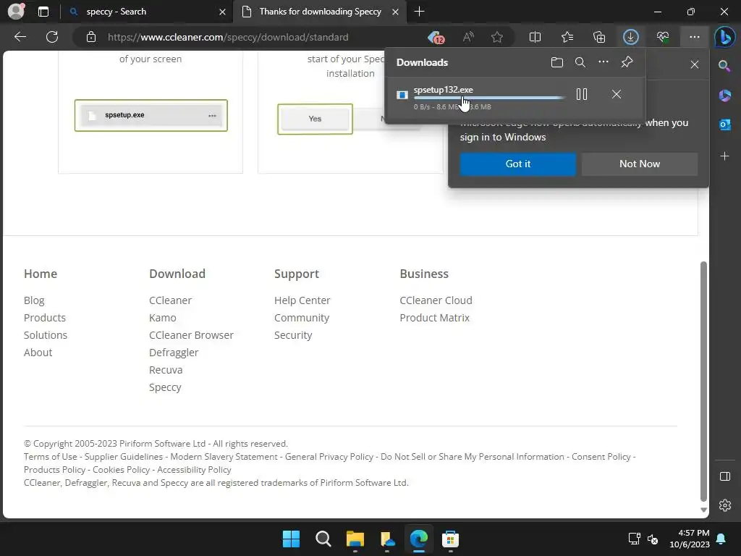
Task: Click the Yes button illustration
Action: pos(315,119)
